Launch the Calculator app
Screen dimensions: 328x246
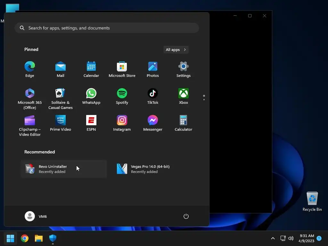click(184, 123)
